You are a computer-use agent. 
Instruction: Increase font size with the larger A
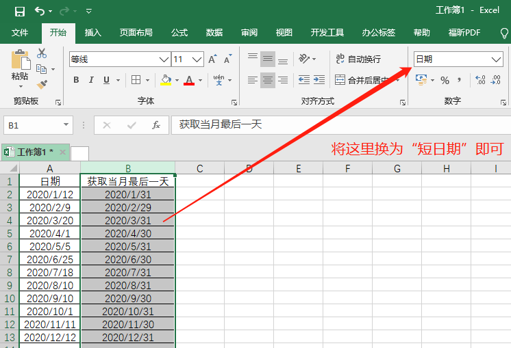point(212,59)
